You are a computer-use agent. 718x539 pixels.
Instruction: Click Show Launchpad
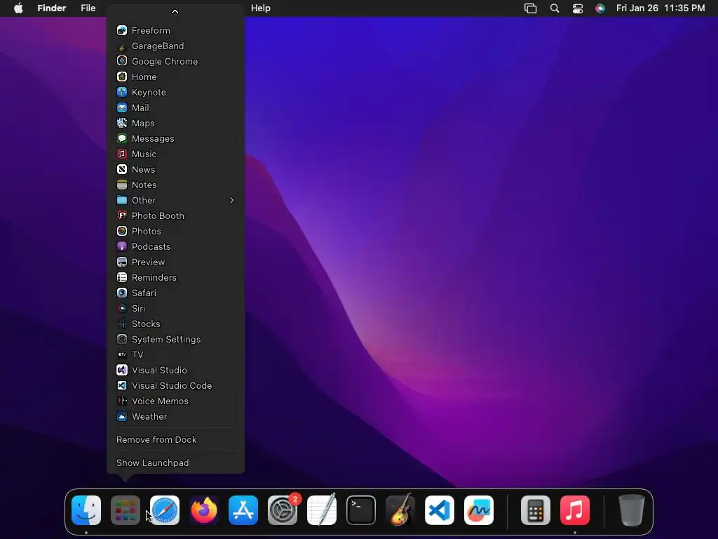click(175, 463)
